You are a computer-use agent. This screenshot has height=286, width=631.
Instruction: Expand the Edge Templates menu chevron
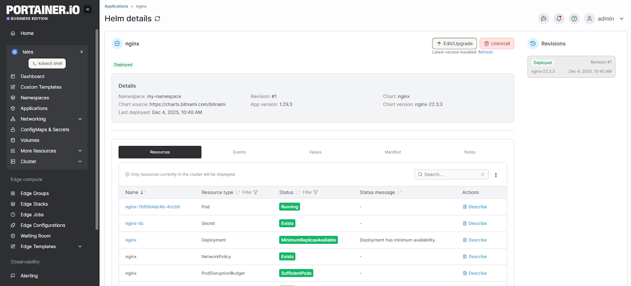pyautogui.click(x=80, y=247)
